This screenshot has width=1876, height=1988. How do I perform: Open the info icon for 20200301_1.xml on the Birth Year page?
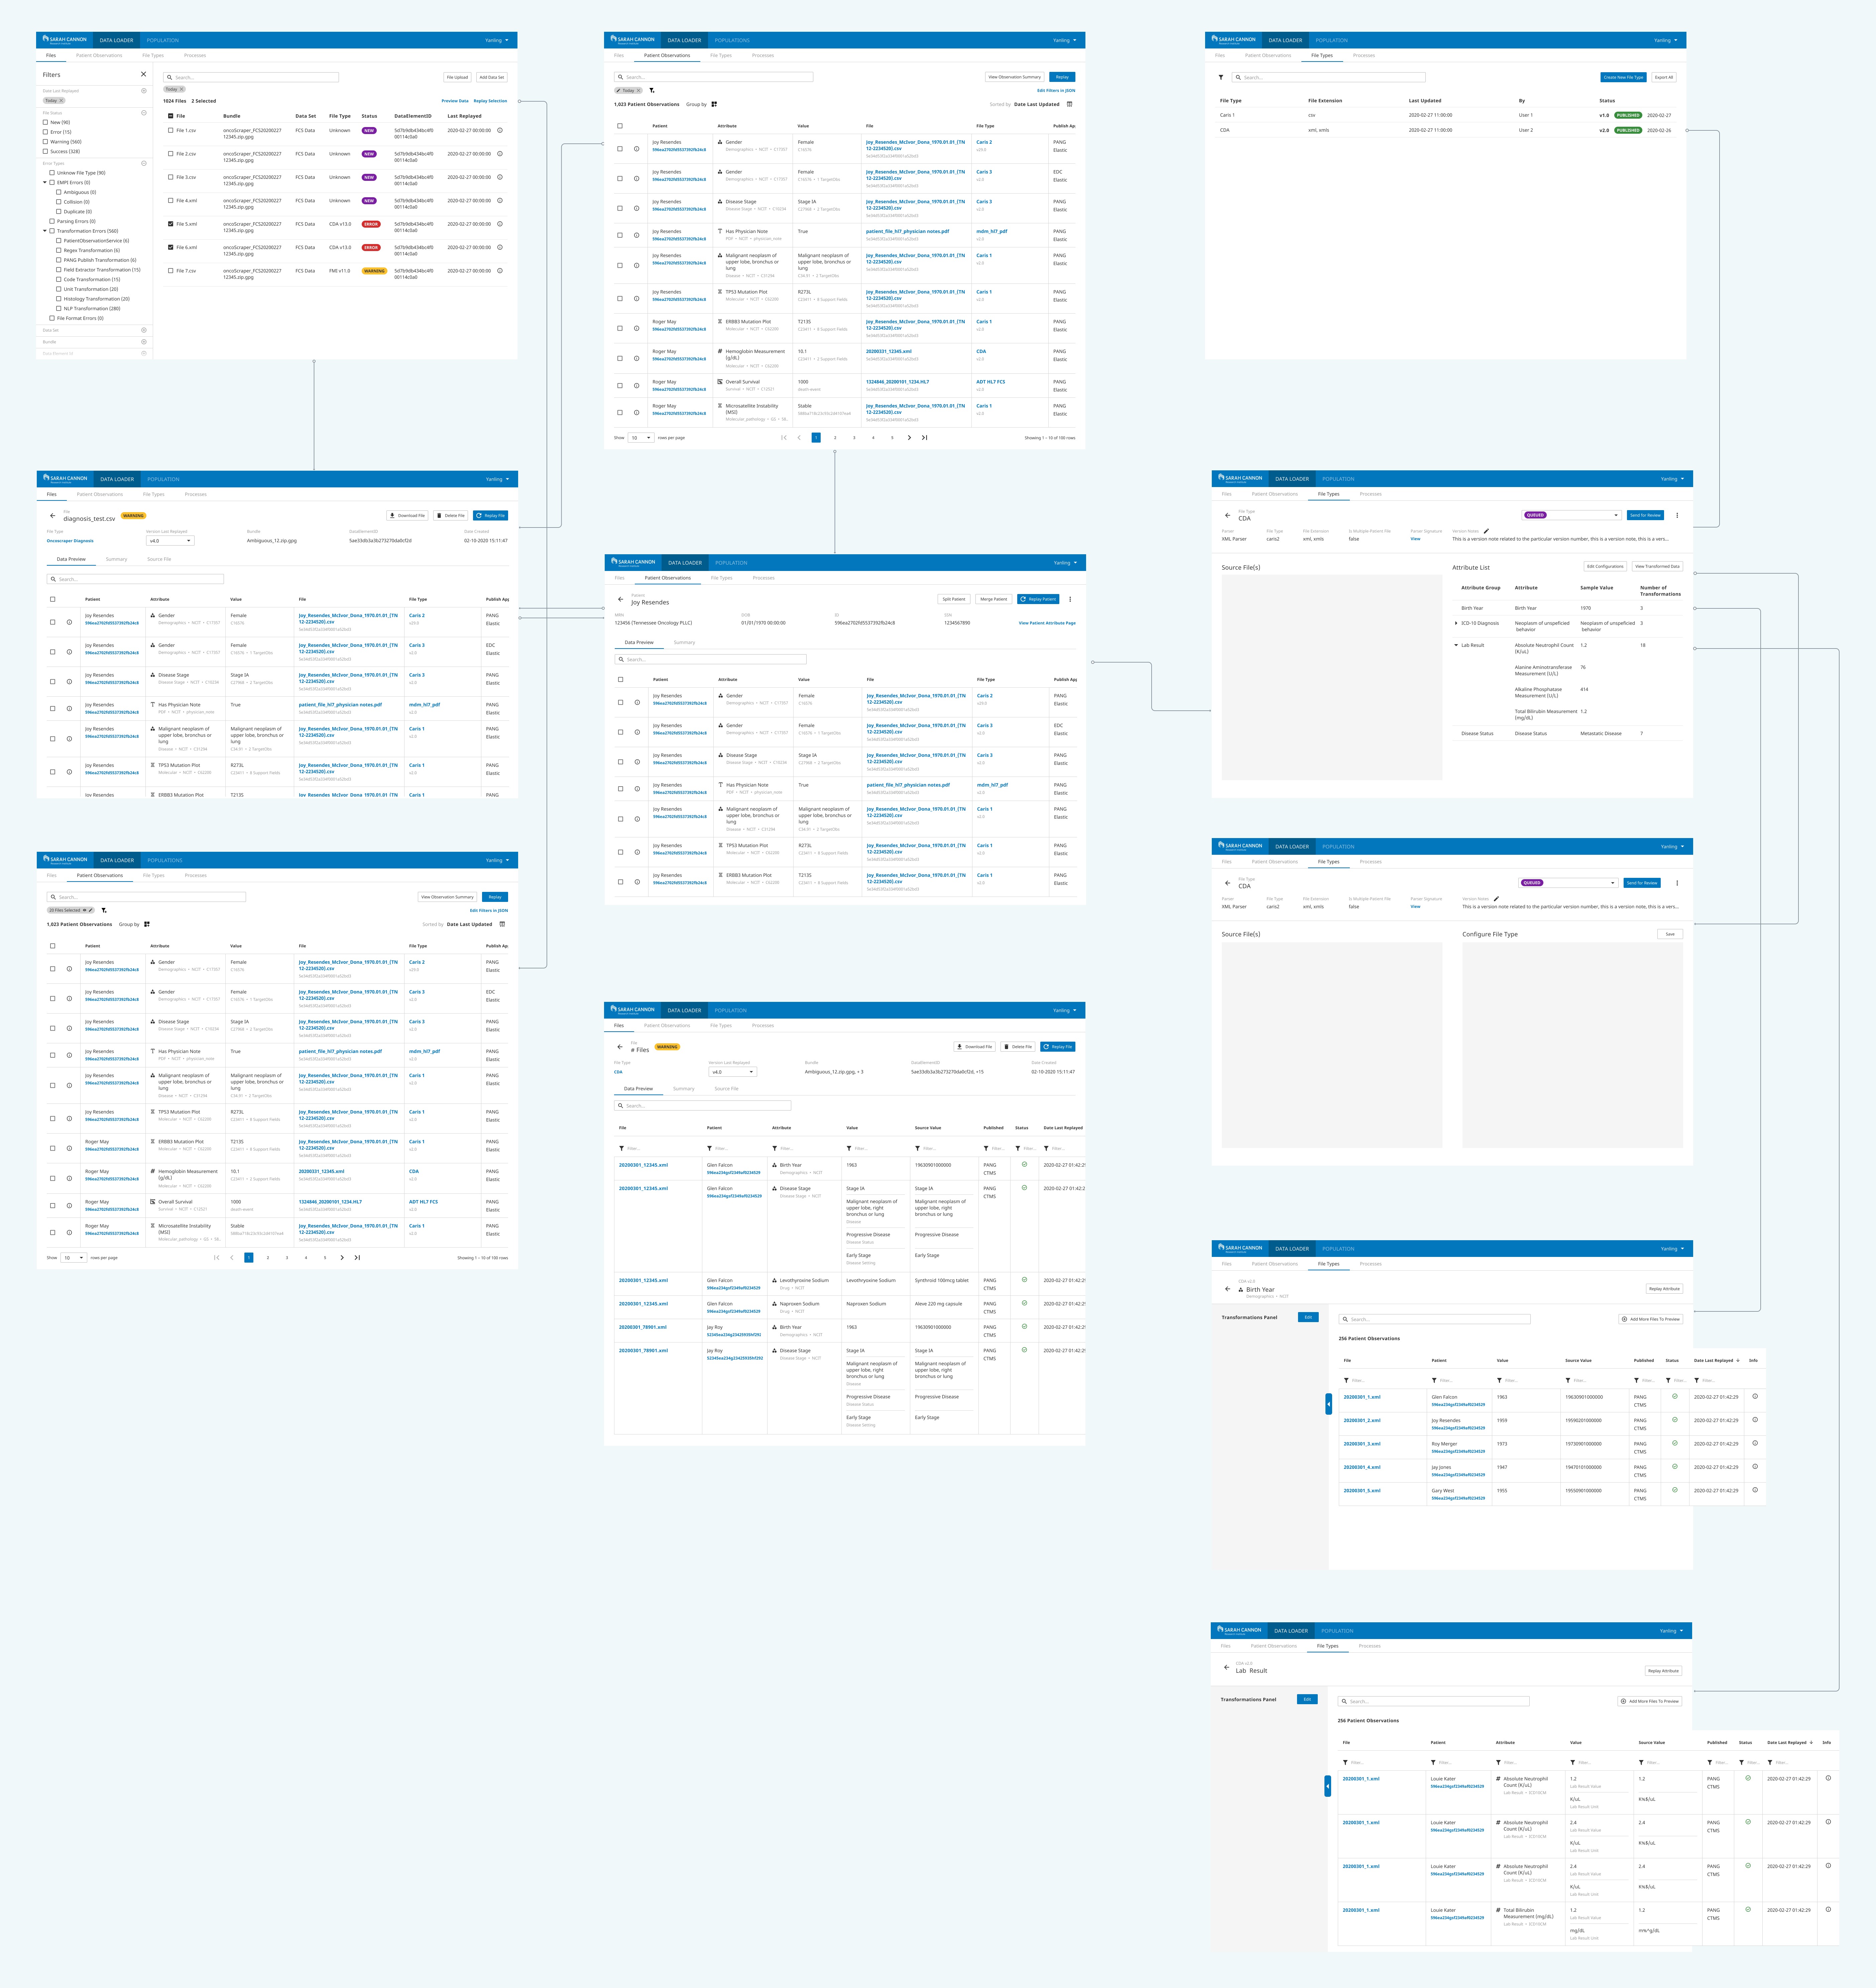coord(1755,1396)
